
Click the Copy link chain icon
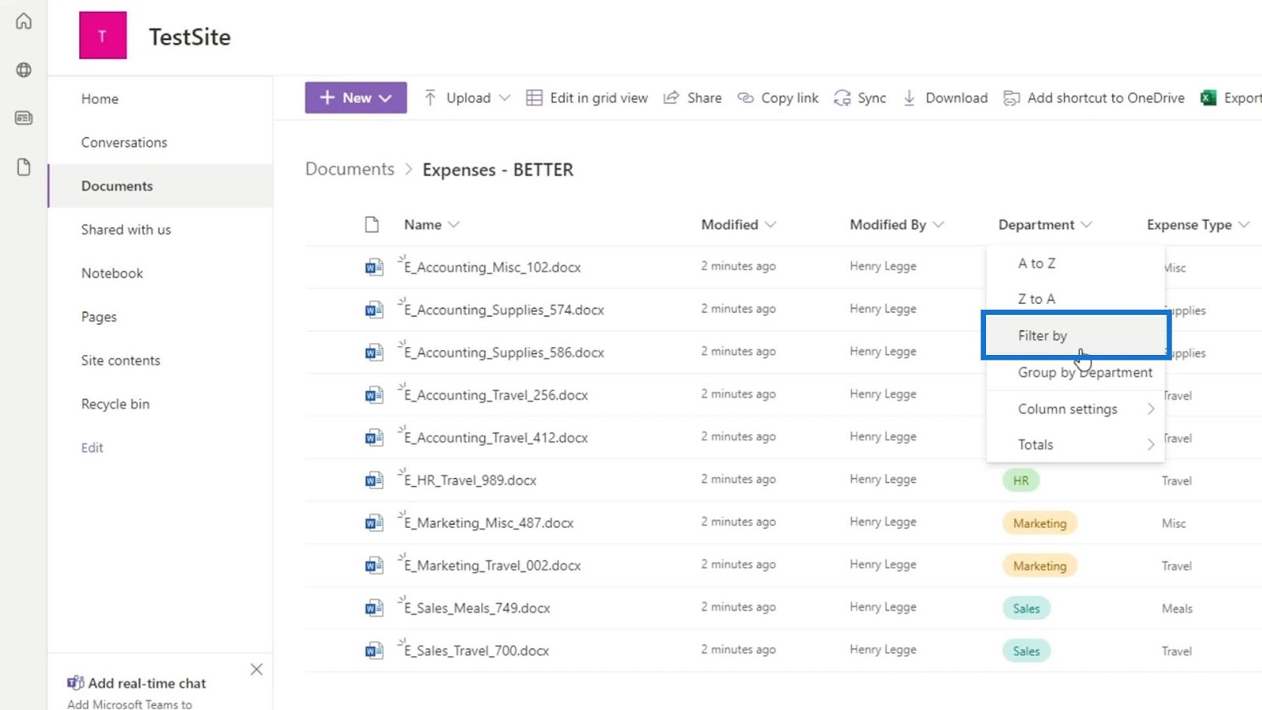pyautogui.click(x=745, y=98)
